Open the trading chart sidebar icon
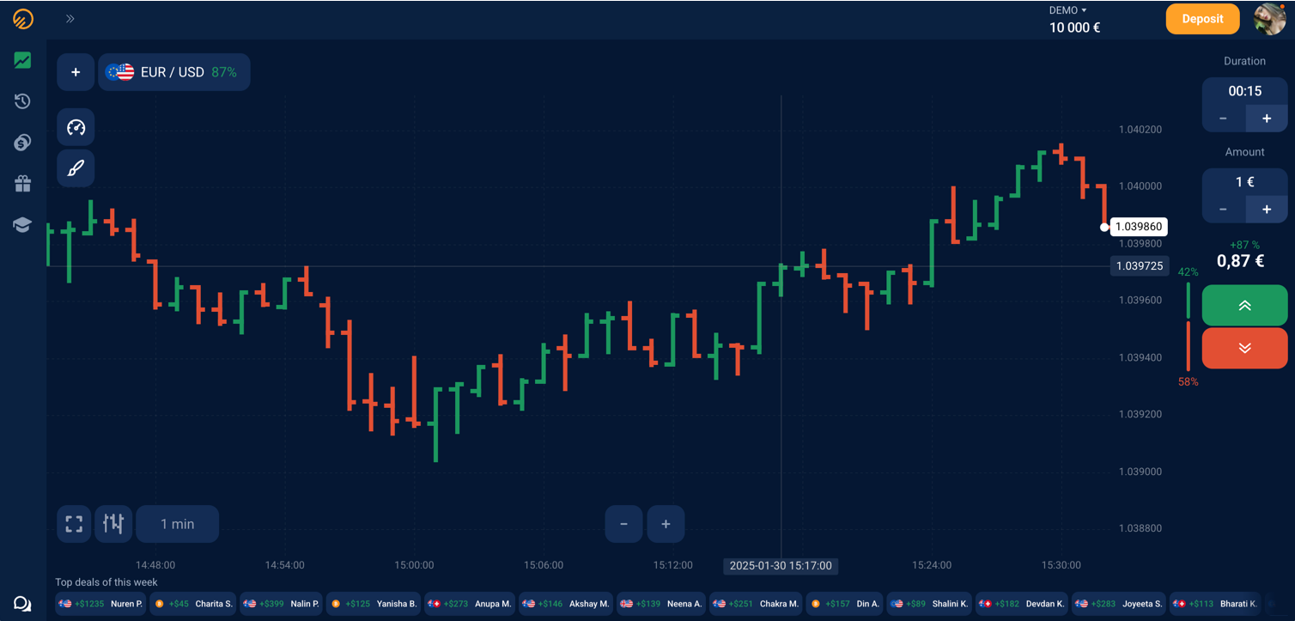Image resolution: width=1295 pixels, height=621 pixels. 22,60
